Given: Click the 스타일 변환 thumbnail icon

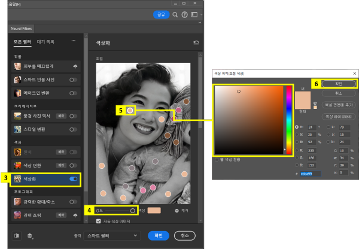Looking at the screenshot, I should click(x=17, y=129).
